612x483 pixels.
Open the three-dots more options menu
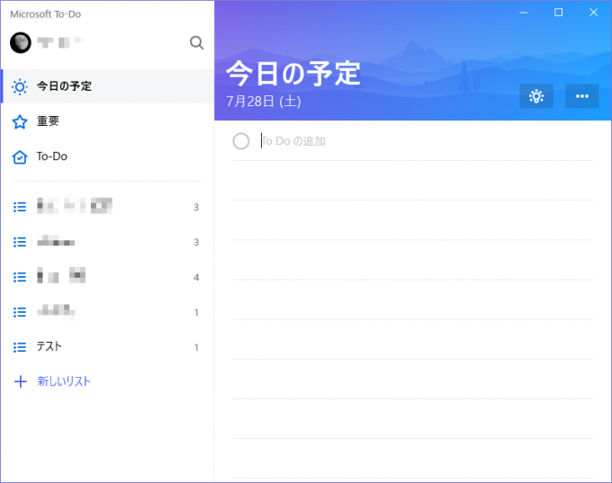point(582,96)
